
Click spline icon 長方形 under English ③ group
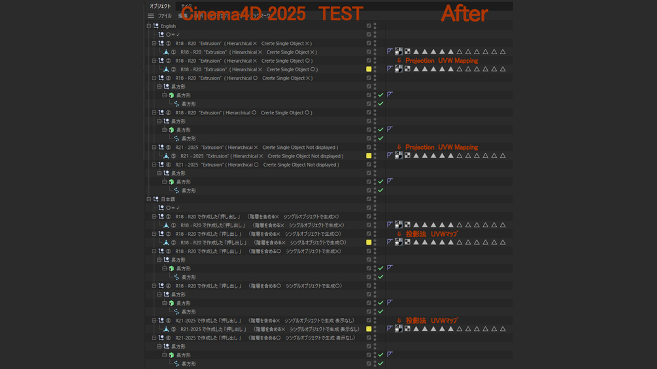point(177,104)
